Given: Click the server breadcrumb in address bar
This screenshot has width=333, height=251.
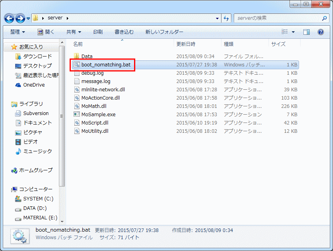Looking at the screenshot, I should [55, 18].
